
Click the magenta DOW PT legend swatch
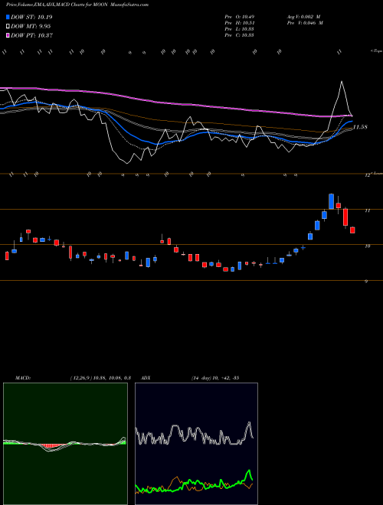click(x=8, y=35)
